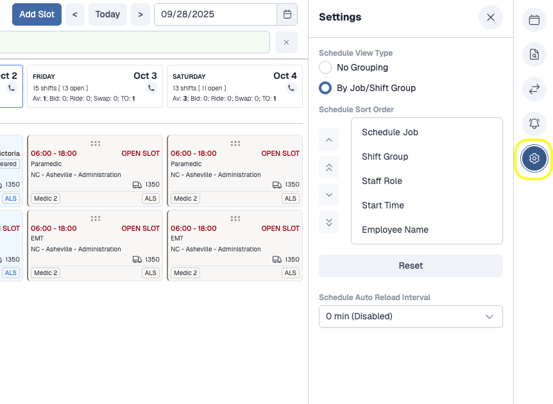
Task: Expand Schedule Auto Reload Interval dropdown
Action: 411,316
